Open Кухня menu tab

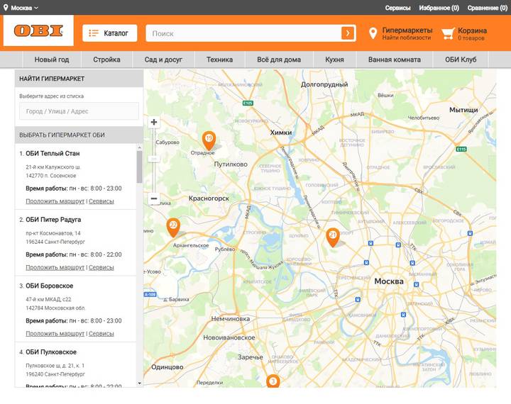pyautogui.click(x=335, y=60)
